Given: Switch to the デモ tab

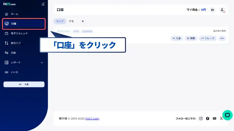Looking at the screenshot, I should coord(71,21).
